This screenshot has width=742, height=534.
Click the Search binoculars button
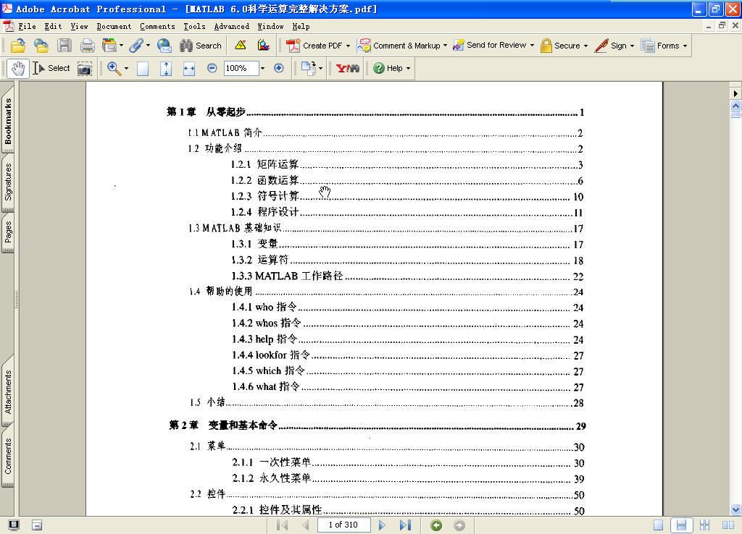[x=201, y=46]
